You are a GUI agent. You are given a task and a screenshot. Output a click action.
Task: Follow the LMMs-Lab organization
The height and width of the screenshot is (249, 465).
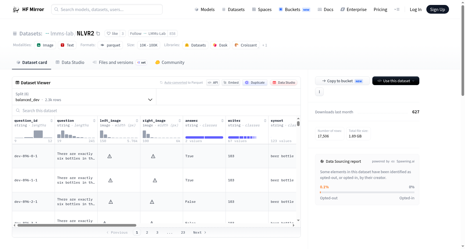(148, 33)
